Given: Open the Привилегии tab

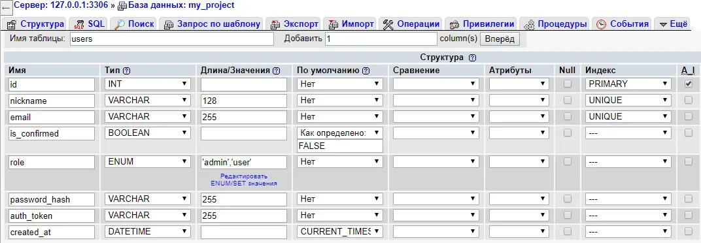Looking at the screenshot, I should pos(483,24).
